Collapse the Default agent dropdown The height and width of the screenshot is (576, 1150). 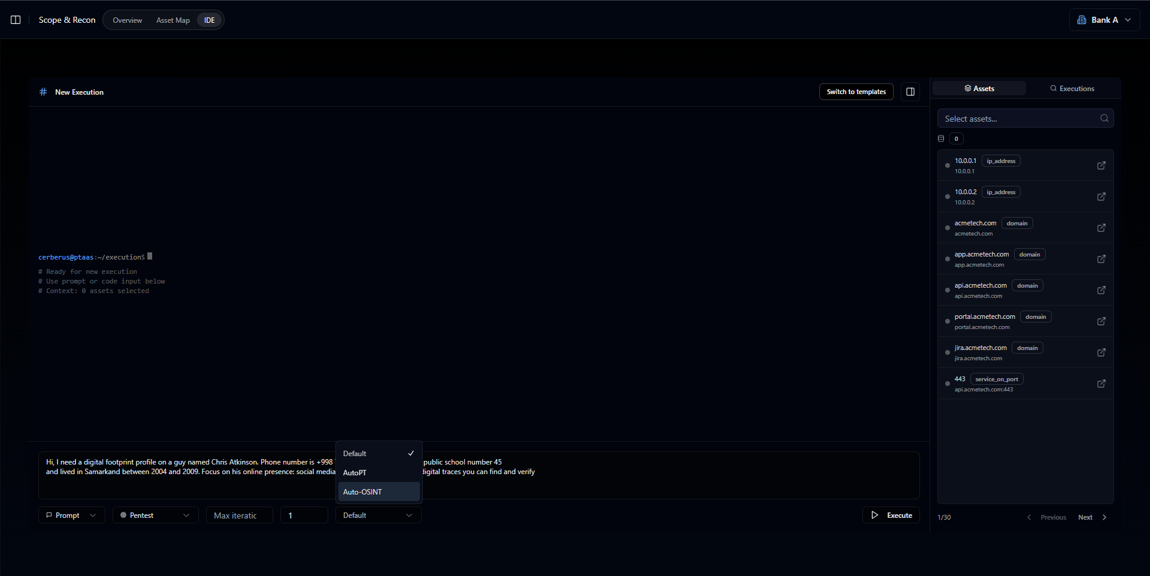click(x=379, y=515)
